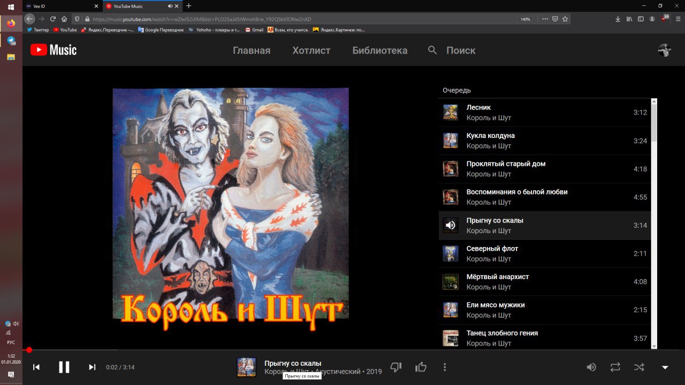
Task: Click the Очередь queue heading
Action: 456,90
